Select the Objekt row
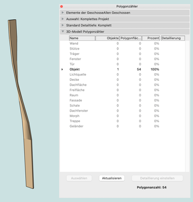The image size is (193, 202). 122,69
